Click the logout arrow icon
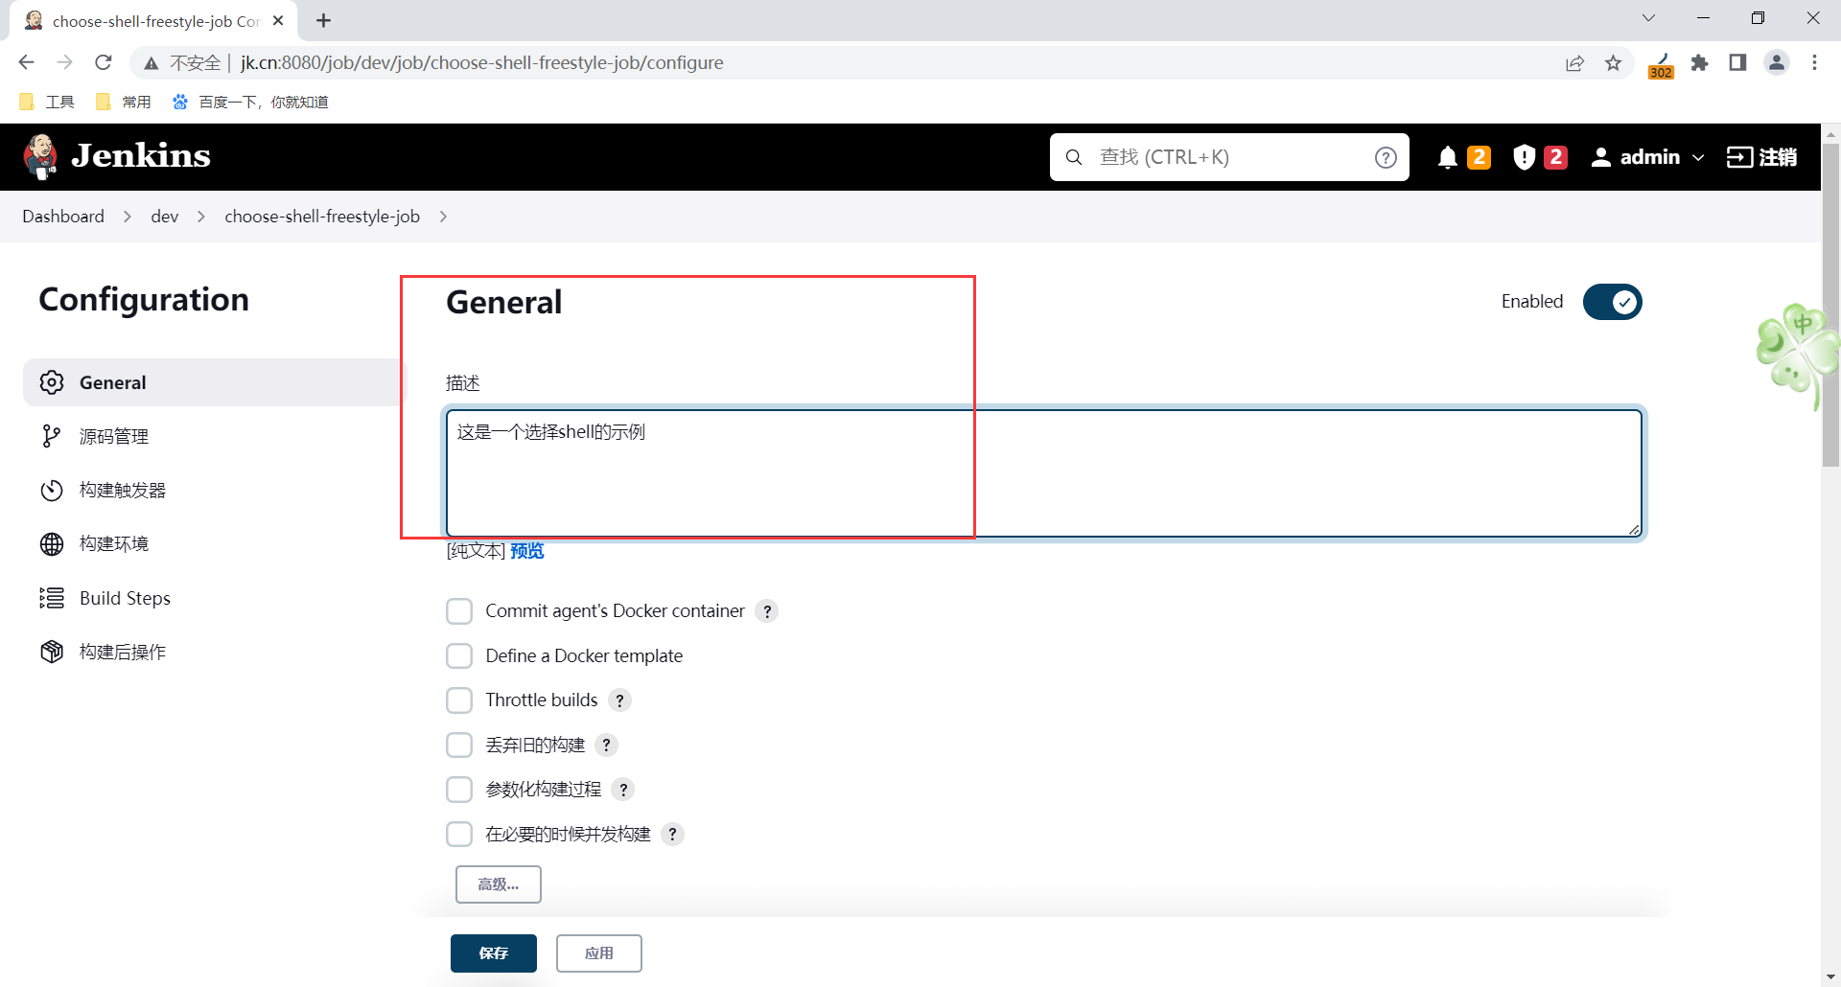 1739,157
